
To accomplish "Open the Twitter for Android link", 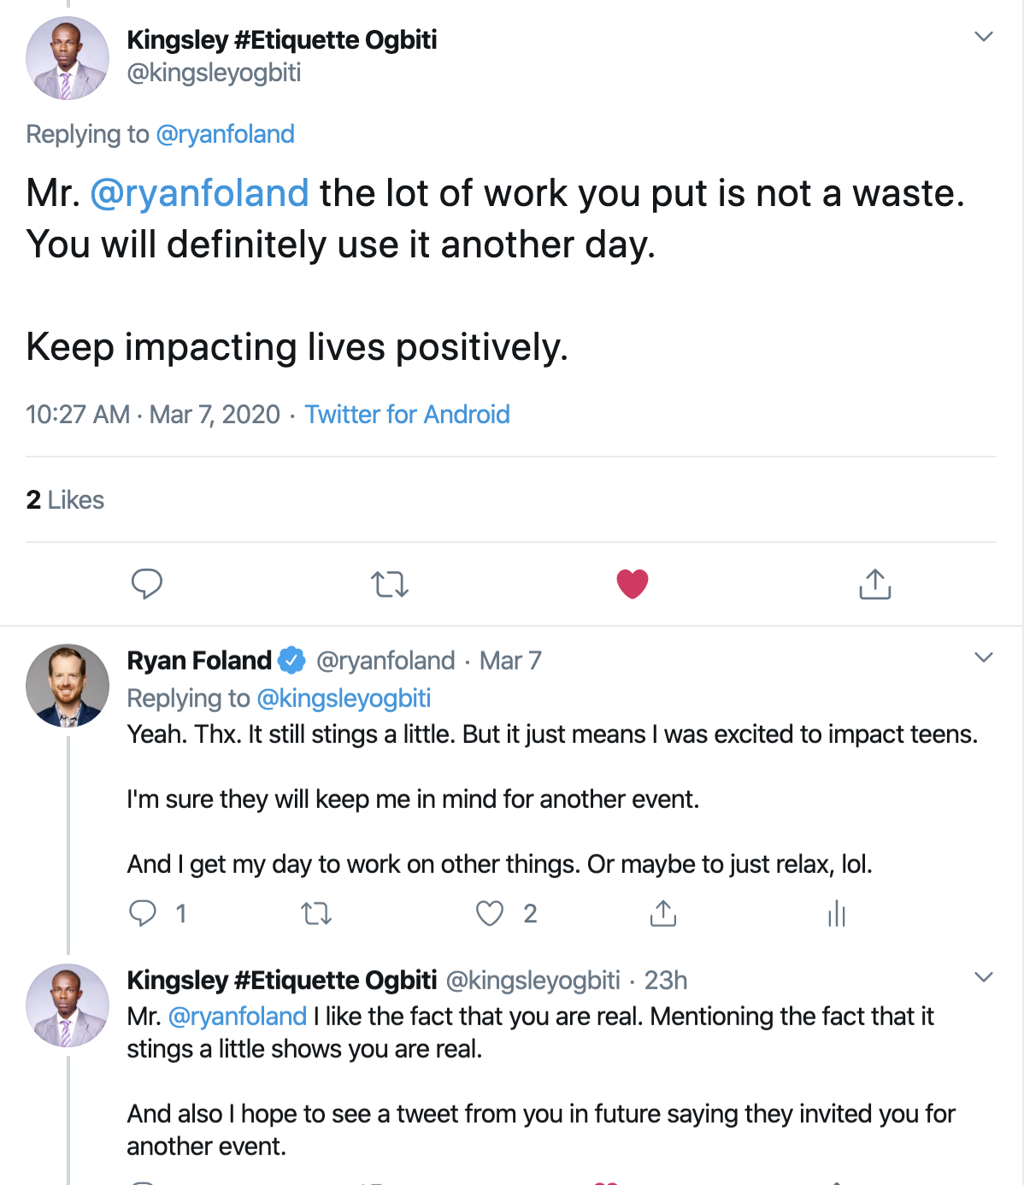I will 407,415.
